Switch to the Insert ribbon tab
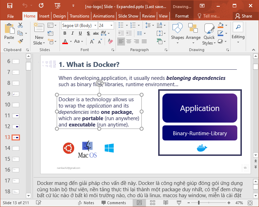 [x=44, y=16]
